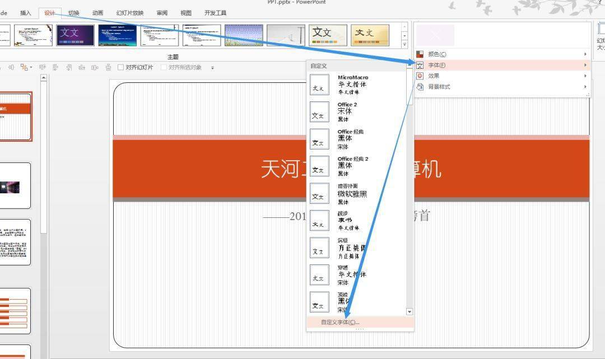The width and height of the screenshot is (605, 359).
Task: Open the 动画 tab
Action: 97,13
